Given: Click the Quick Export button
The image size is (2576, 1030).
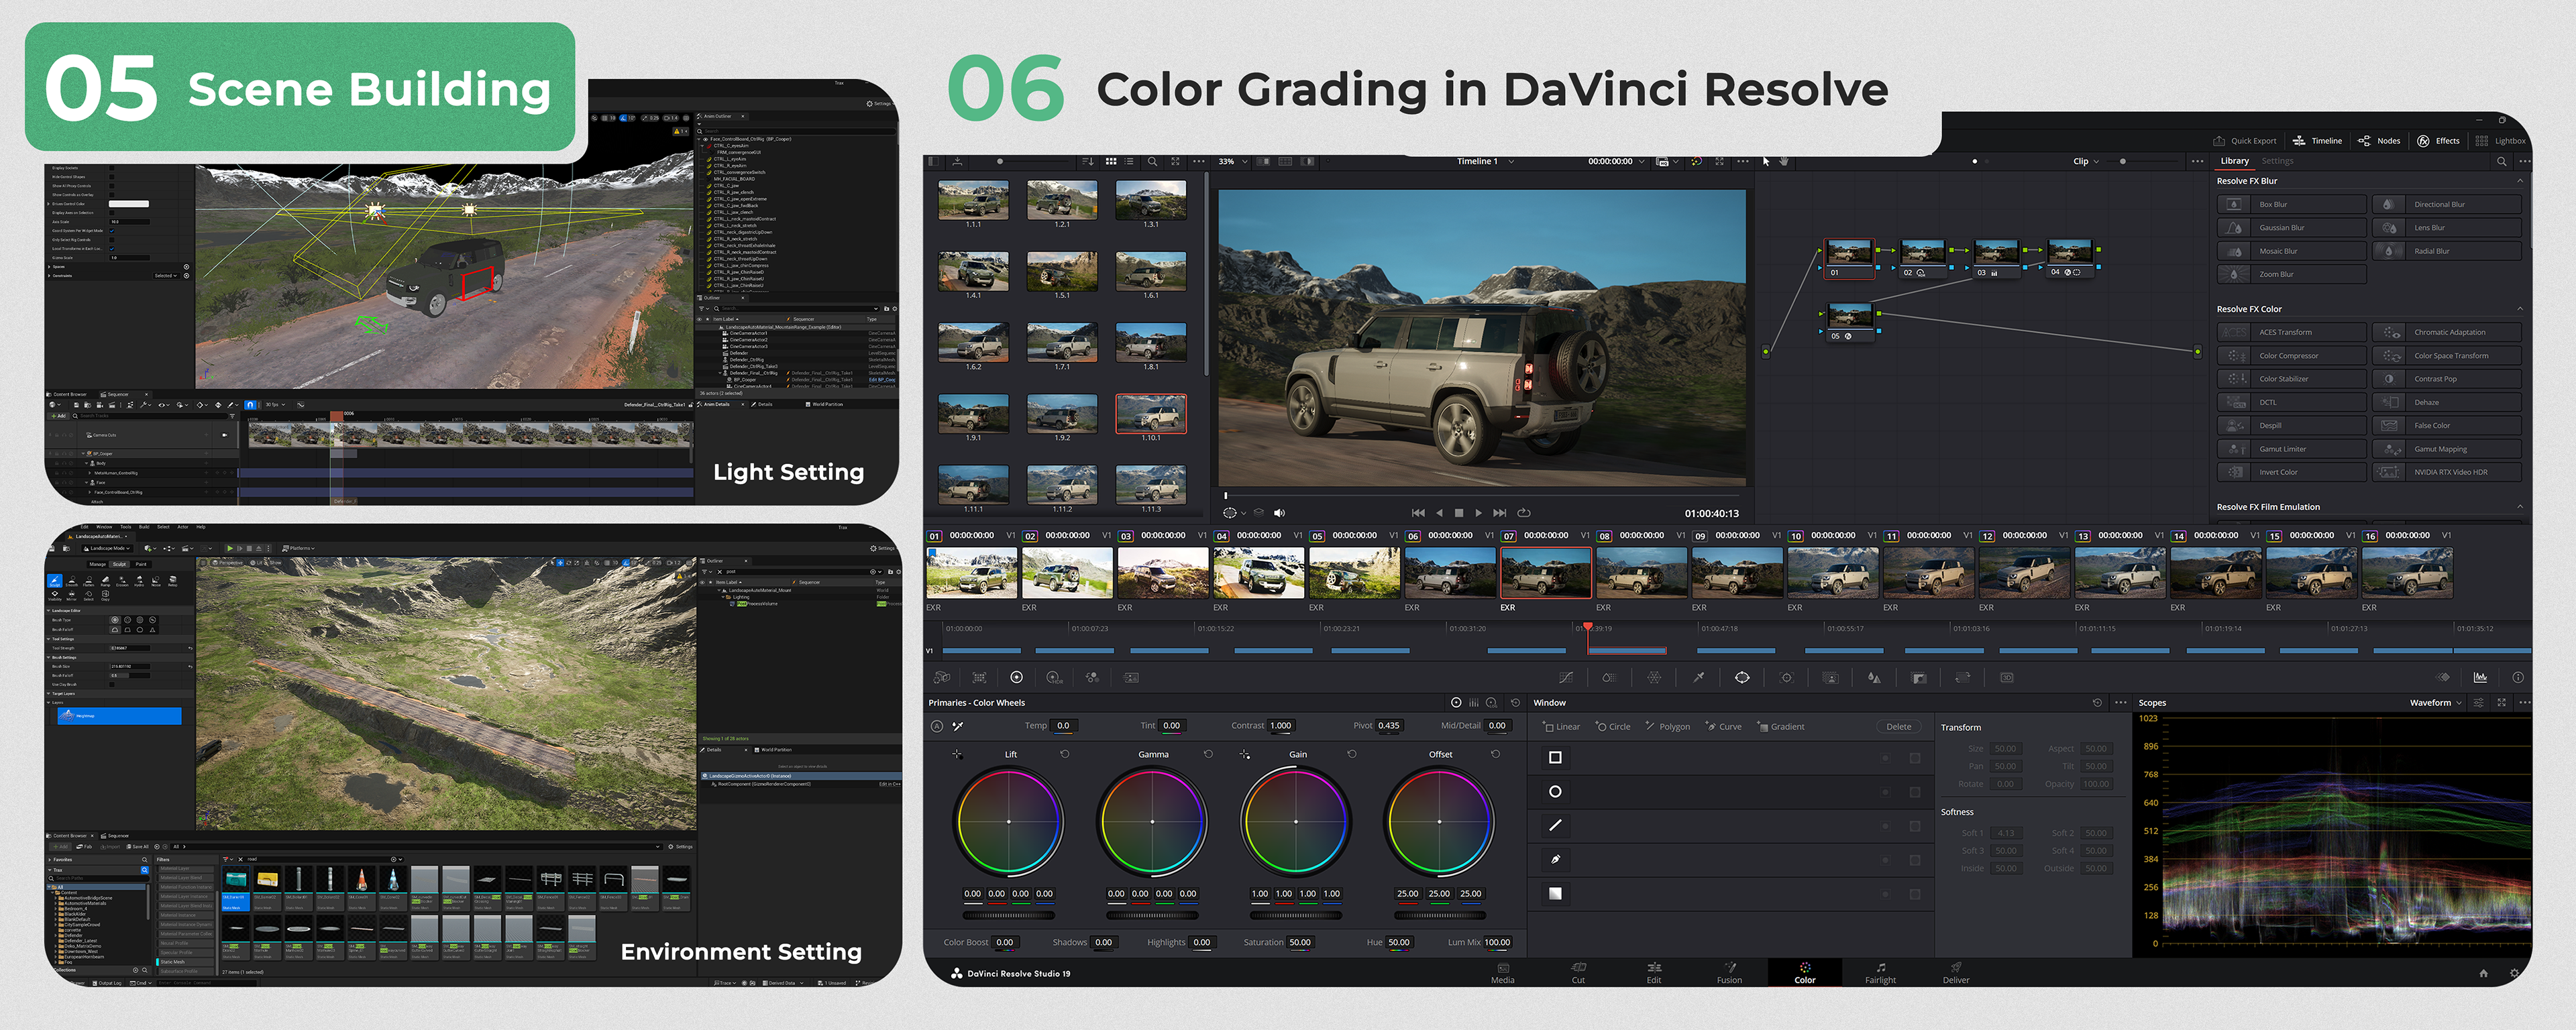Looking at the screenshot, I should click(2244, 141).
